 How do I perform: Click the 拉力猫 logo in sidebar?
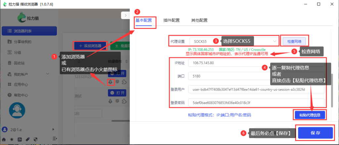point(28,18)
